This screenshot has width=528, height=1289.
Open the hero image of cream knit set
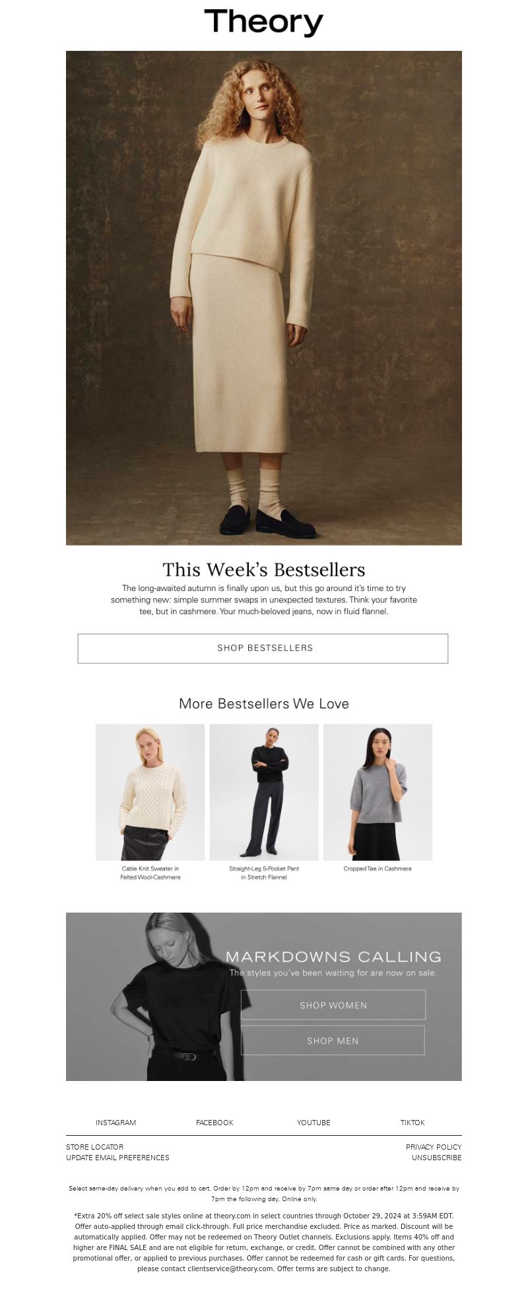(264, 298)
